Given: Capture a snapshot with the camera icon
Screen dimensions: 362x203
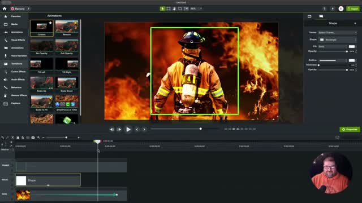Looking at the screenshot, I should tap(33, 138).
